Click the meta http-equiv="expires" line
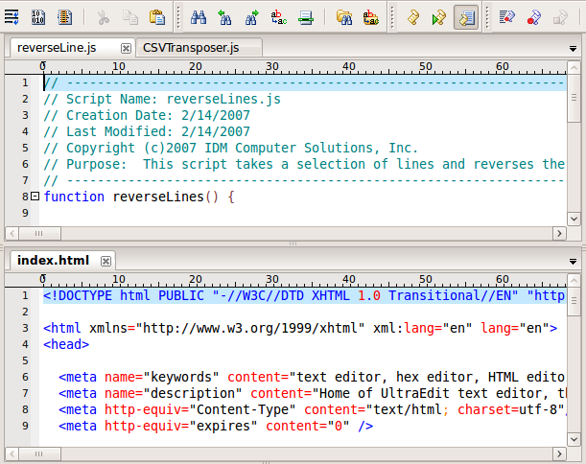The height and width of the screenshot is (464, 586). (x=216, y=426)
